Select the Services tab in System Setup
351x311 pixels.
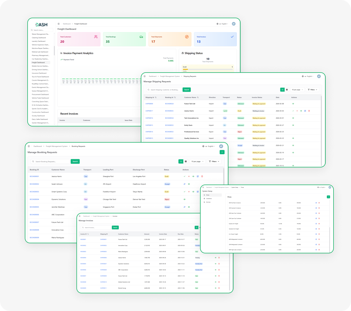(x=212, y=202)
